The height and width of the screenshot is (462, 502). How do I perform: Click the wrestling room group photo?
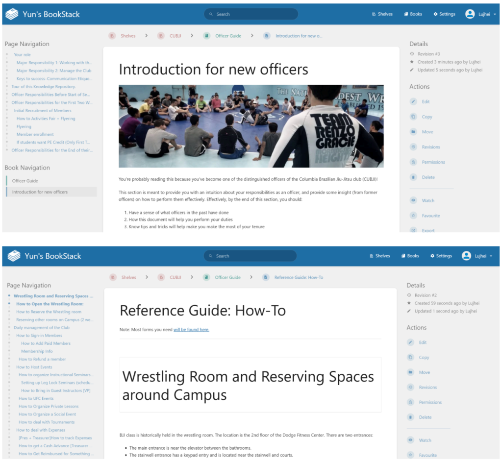pyautogui.click(x=251, y=126)
